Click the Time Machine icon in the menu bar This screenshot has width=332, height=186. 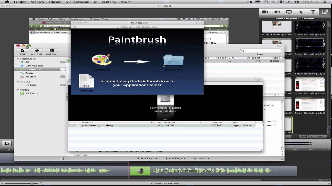pyautogui.click(x=266, y=2)
